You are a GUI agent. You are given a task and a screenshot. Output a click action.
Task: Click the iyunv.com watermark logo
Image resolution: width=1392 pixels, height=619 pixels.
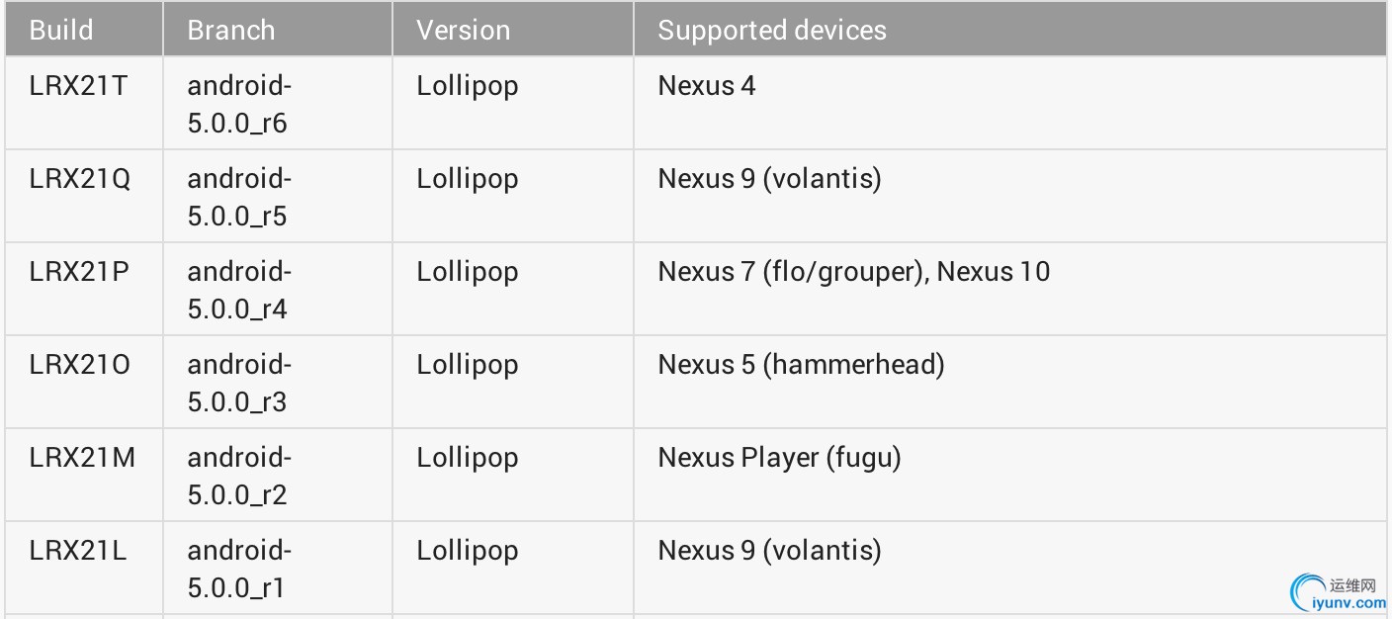coord(1335,592)
